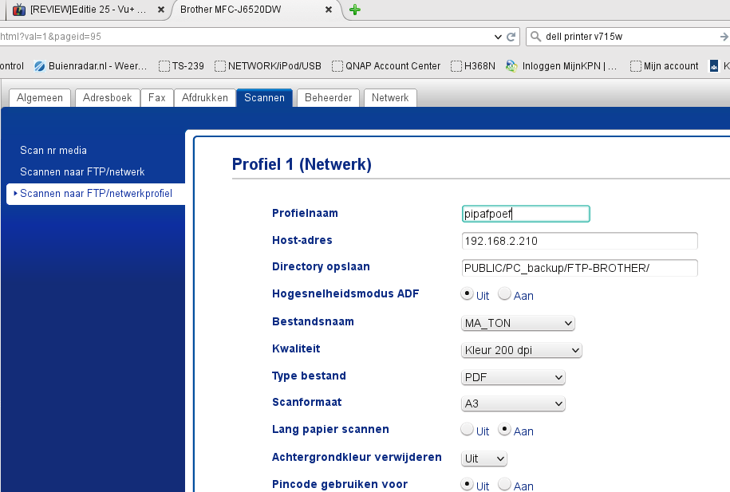Open the address bar history dropdown arrow
The width and height of the screenshot is (730, 492).
point(499,37)
